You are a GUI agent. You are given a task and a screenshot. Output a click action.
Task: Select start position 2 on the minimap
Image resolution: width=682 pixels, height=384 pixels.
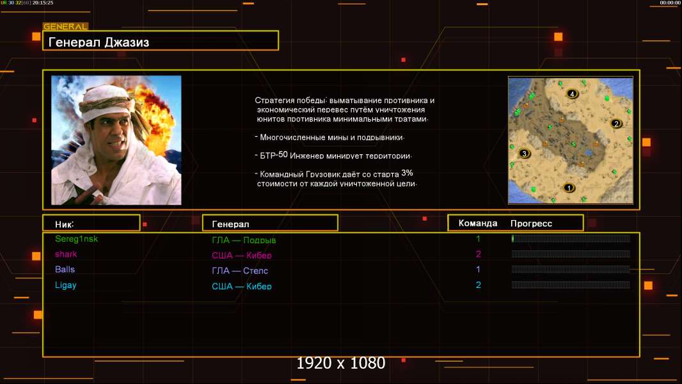tap(615, 124)
